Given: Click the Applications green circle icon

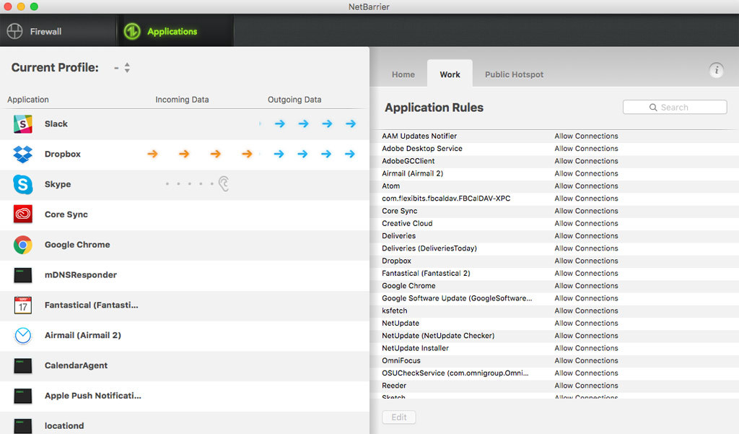Looking at the screenshot, I should click(x=132, y=31).
